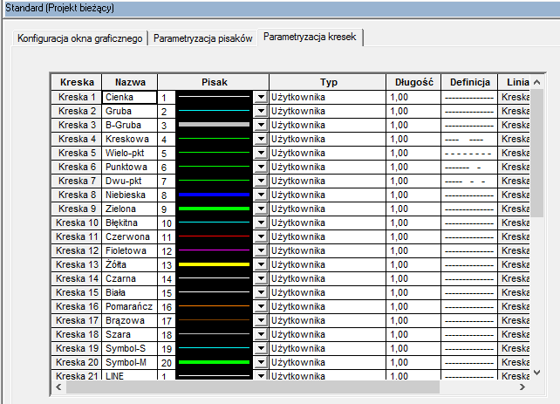This screenshot has height=404, width=560.
Task: Click the Zielona name cell
Action: pos(130,209)
